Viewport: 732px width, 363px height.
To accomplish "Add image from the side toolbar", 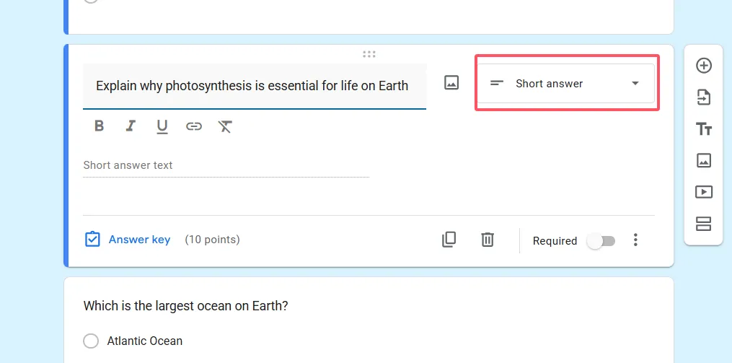I will click(704, 160).
